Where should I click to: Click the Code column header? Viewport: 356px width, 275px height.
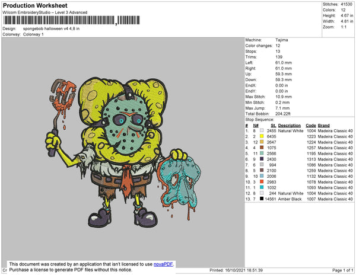click(310, 126)
